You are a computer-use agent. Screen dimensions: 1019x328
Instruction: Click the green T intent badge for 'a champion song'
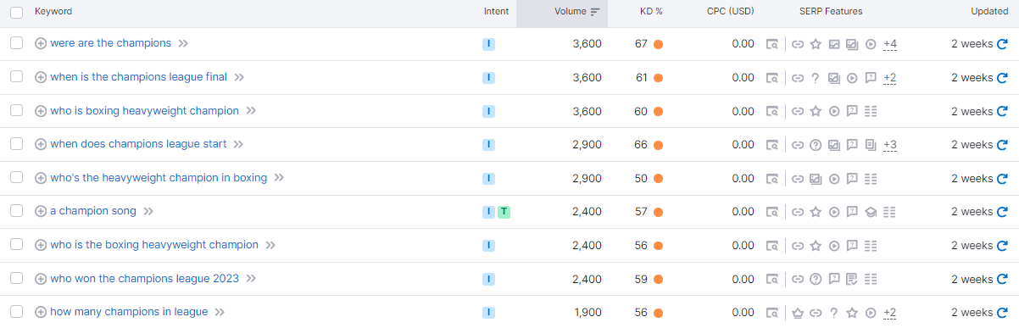pos(504,212)
